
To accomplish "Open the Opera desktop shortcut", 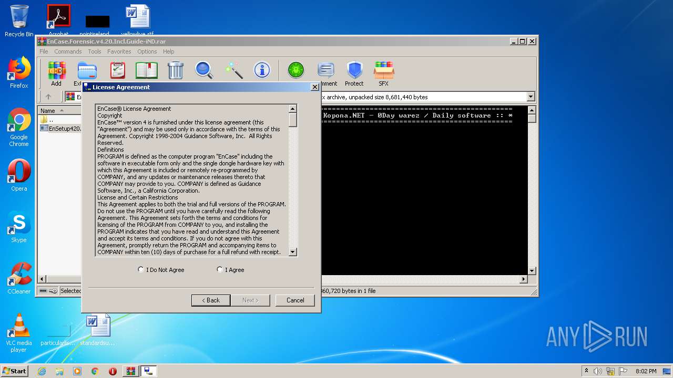I will [x=19, y=175].
